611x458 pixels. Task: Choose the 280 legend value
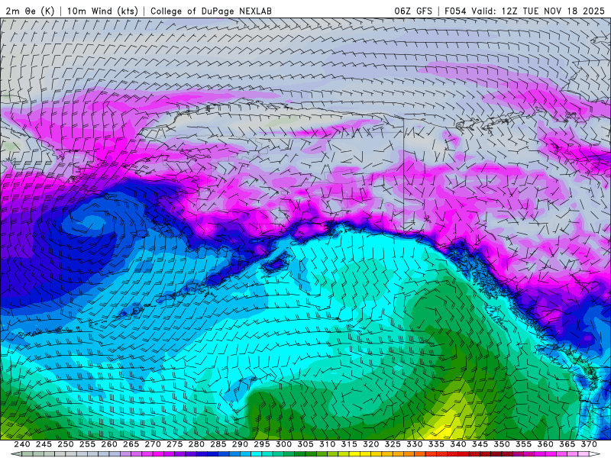coord(196,444)
